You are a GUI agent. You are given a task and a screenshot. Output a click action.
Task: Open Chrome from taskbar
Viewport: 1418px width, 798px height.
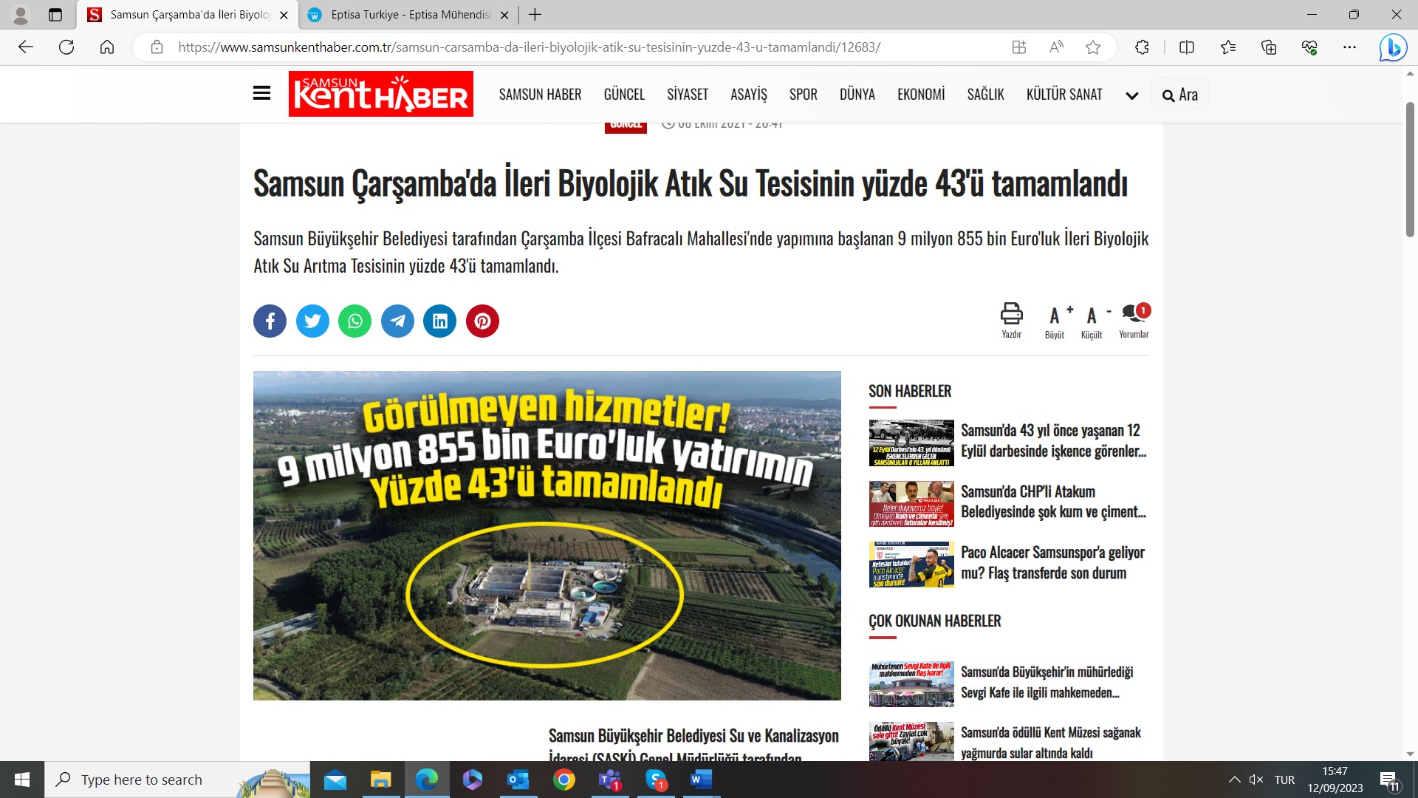point(564,780)
